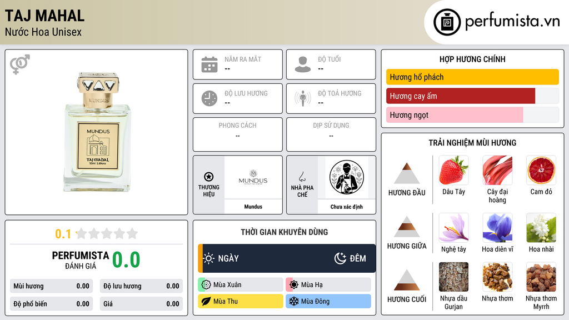Select the Mùa Thu season chip
Viewport: 569px width, 320px height.
(x=241, y=301)
